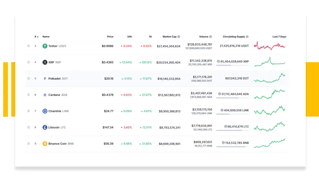319x179 pixels.
Task: Open the Cardano ADA coin page
Action: (58, 95)
